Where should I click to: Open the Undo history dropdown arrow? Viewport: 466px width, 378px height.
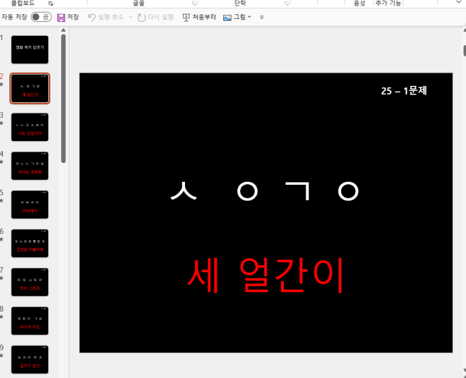click(x=130, y=17)
